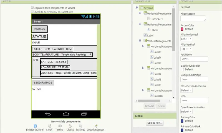Viewport: 222px width, 133px height.
Task: Click the scroll down arrow in component tree
Action: (x=174, y=97)
